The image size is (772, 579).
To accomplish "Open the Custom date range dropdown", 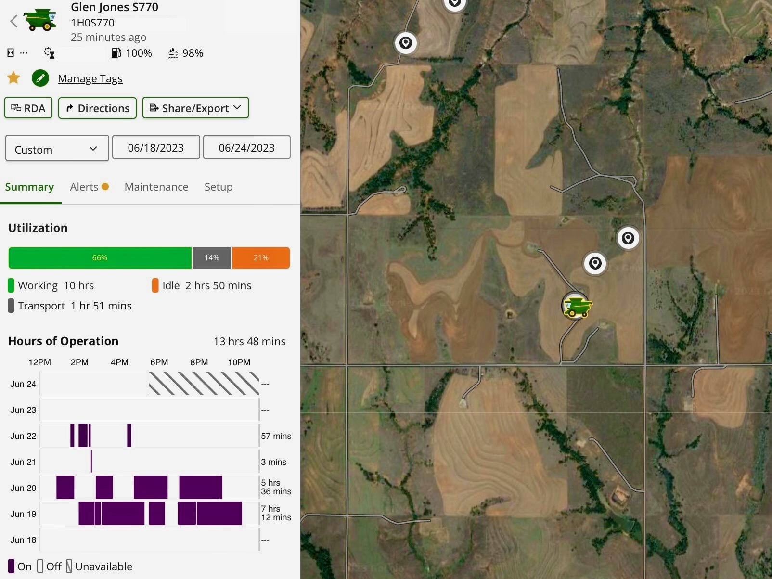I will point(57,149).
